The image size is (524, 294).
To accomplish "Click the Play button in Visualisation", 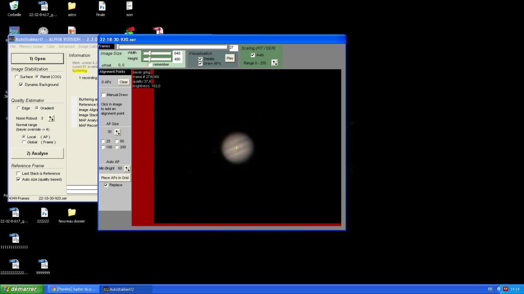I will 230,58.
